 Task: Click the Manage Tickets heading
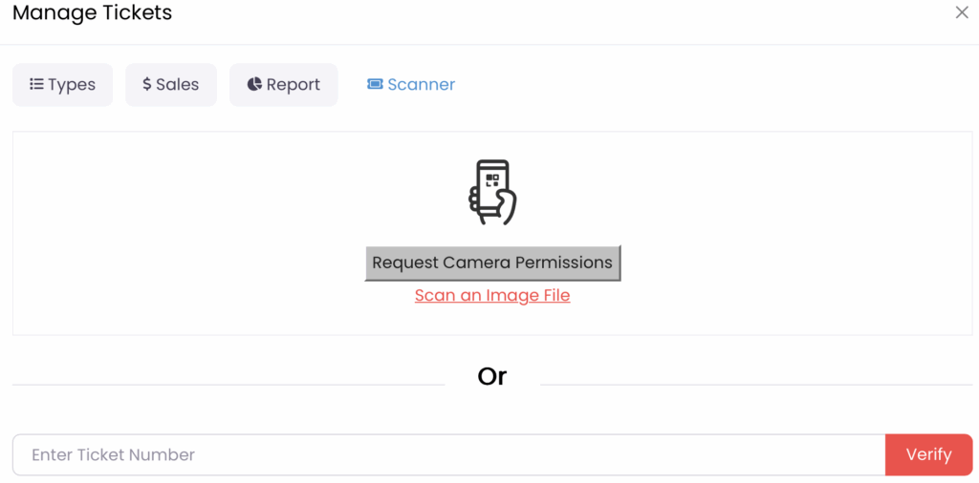pyautogui.click(x=93, y=13)
